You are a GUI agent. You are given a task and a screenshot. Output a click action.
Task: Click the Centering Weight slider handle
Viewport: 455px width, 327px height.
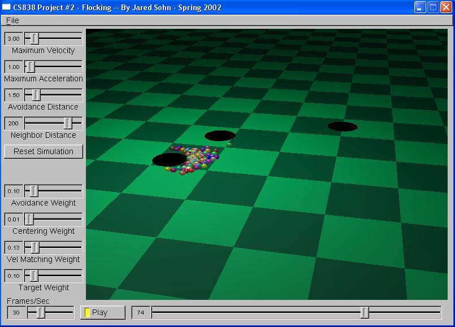pyautogui.click(x=29, y=219)
